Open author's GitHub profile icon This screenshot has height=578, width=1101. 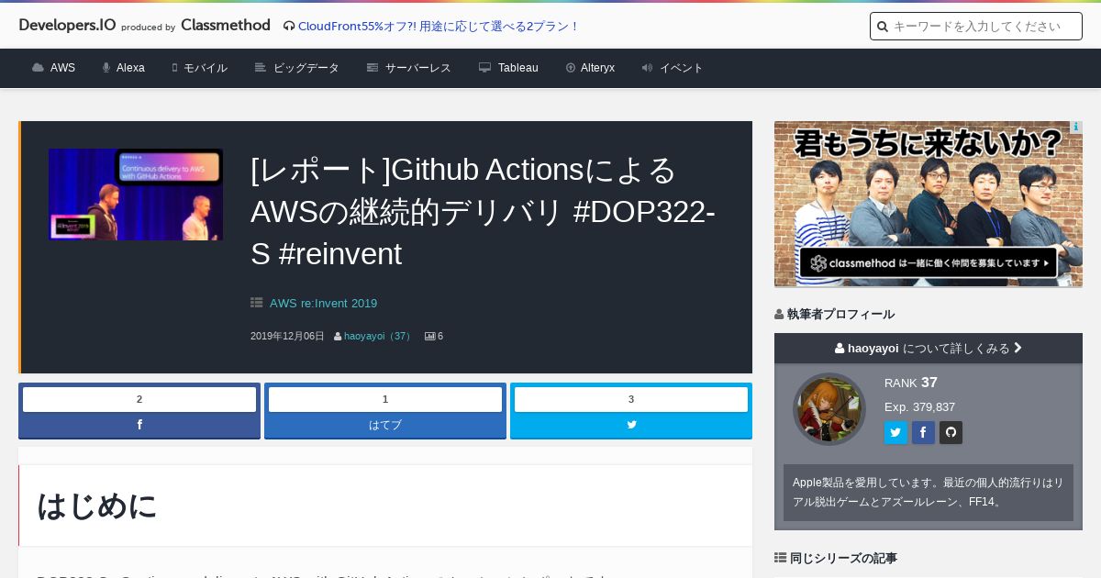951,433
